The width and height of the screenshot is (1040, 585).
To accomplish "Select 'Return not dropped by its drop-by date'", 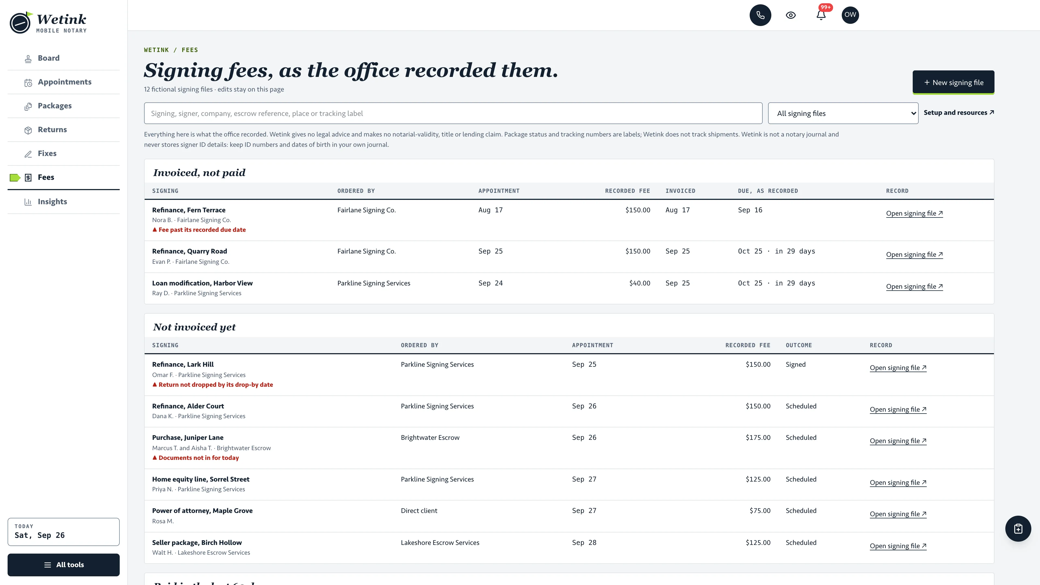I will (216, 384).
